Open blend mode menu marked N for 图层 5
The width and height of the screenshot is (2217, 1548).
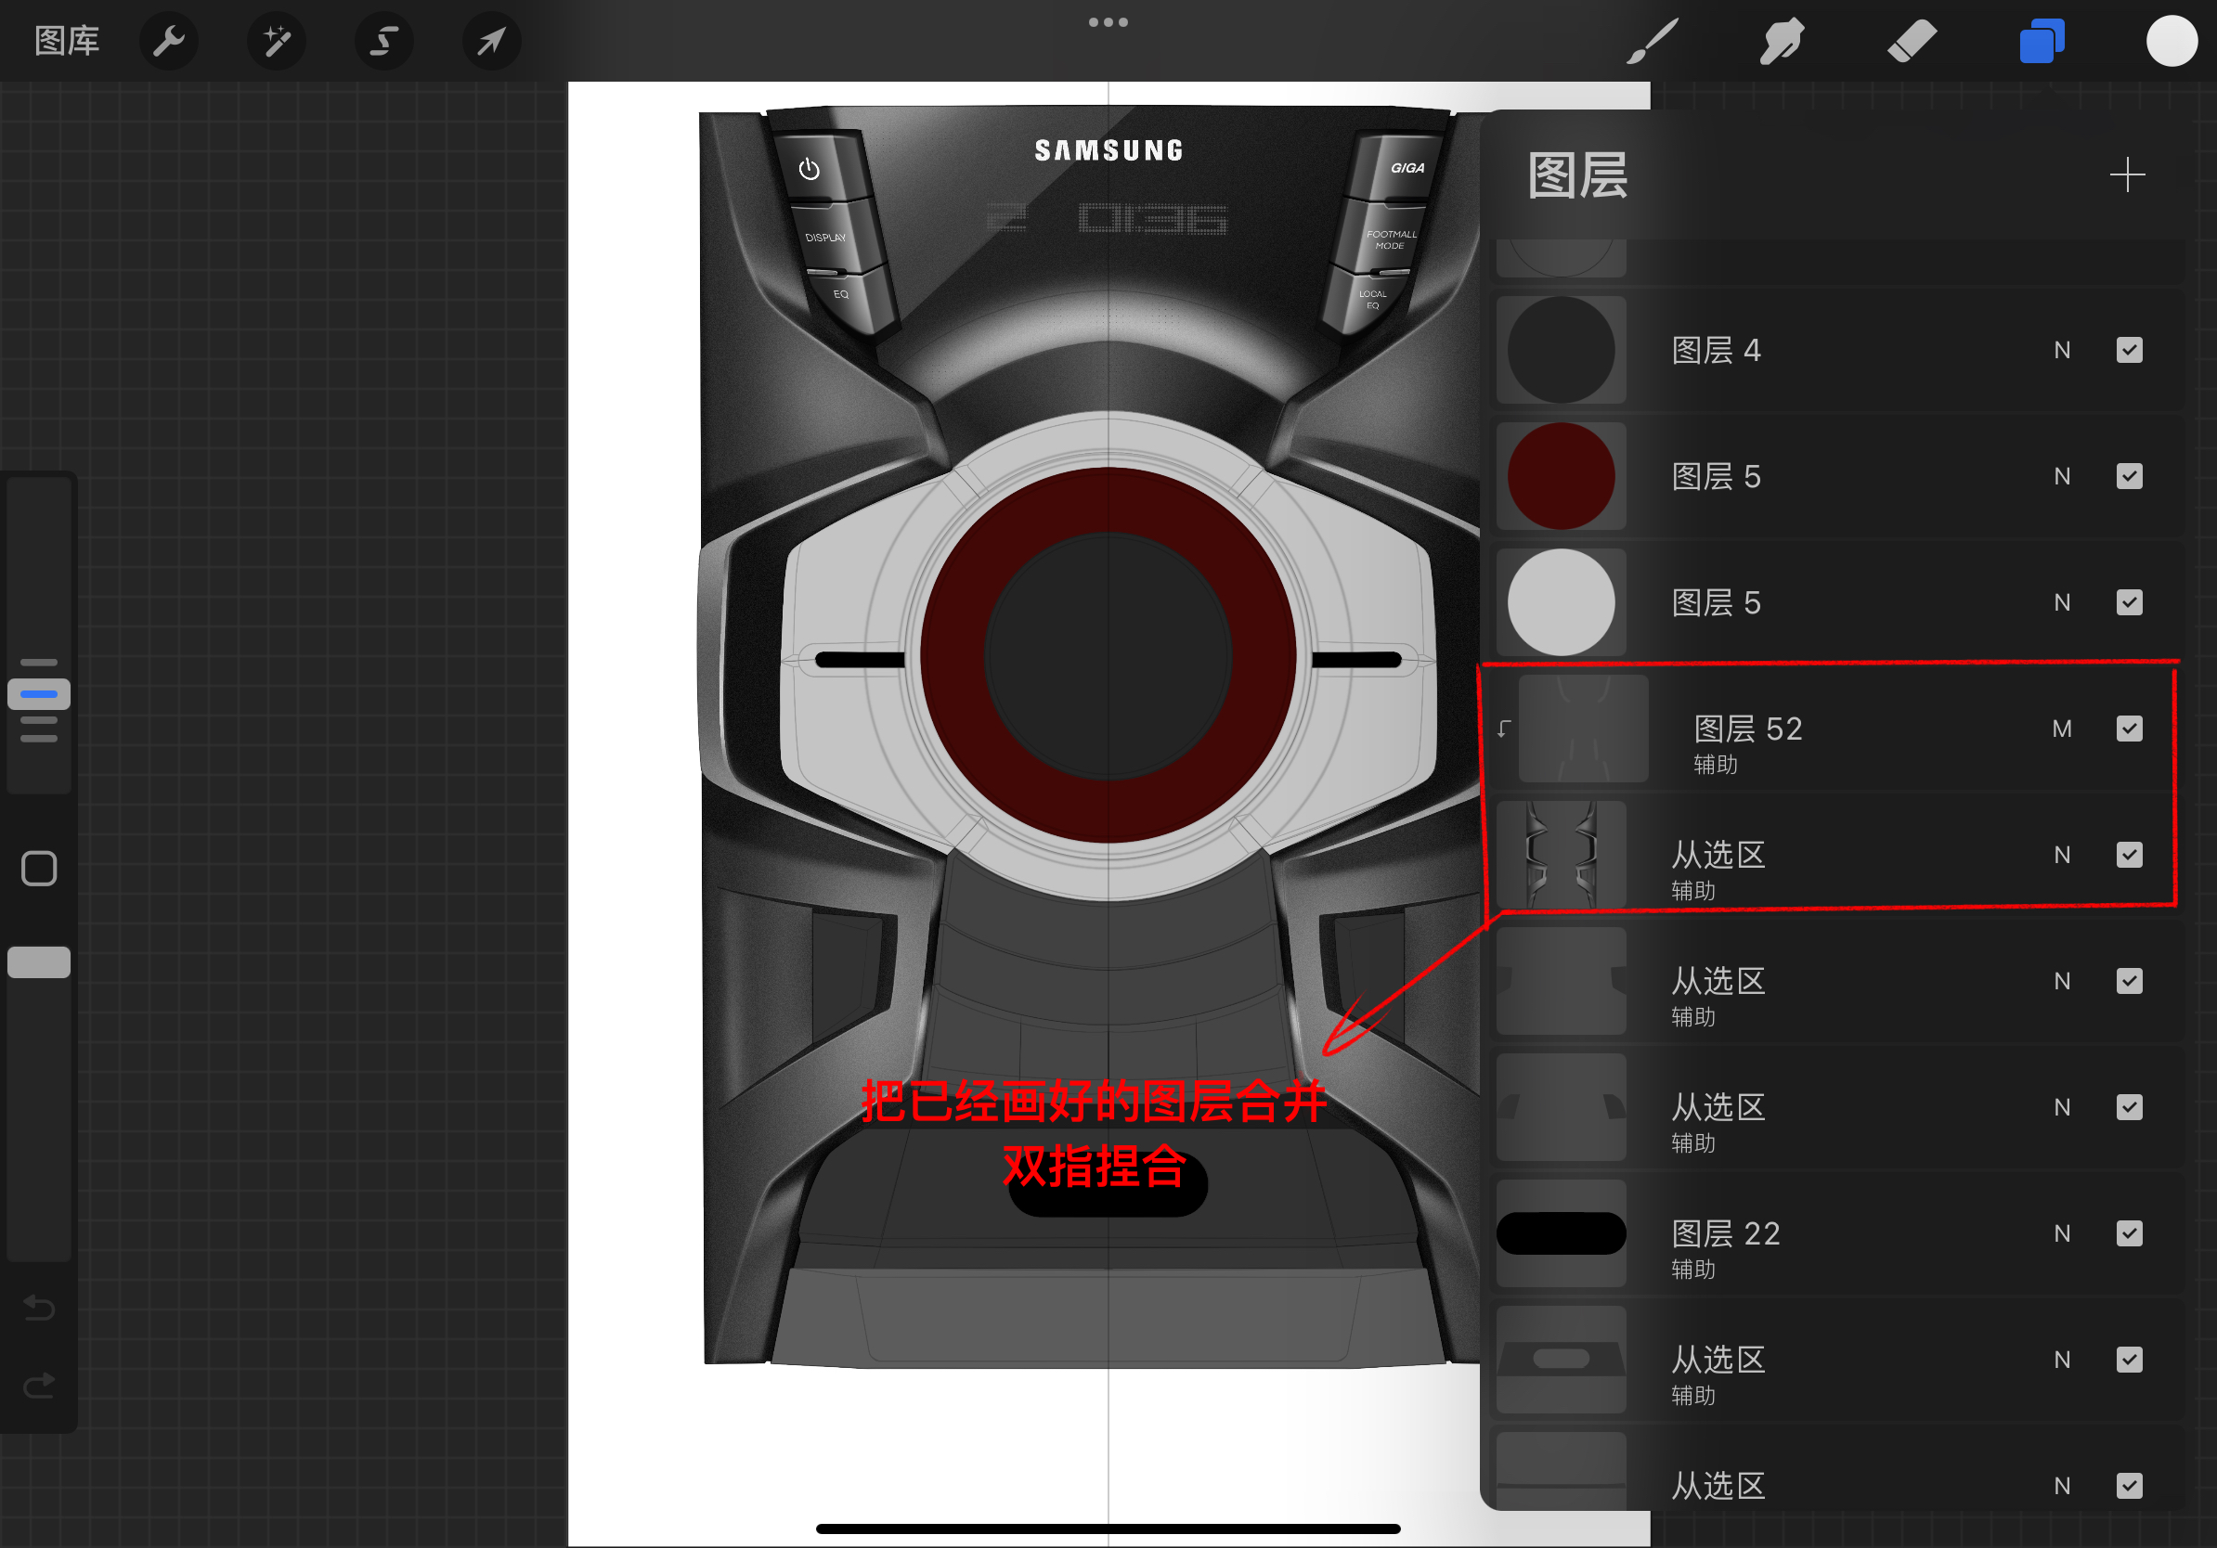click(2064, 476)
